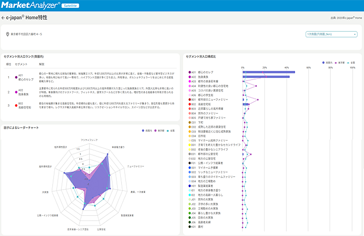Click the back arrow beside c-japan Home特性
364x236 pixels.
[3, 18]
